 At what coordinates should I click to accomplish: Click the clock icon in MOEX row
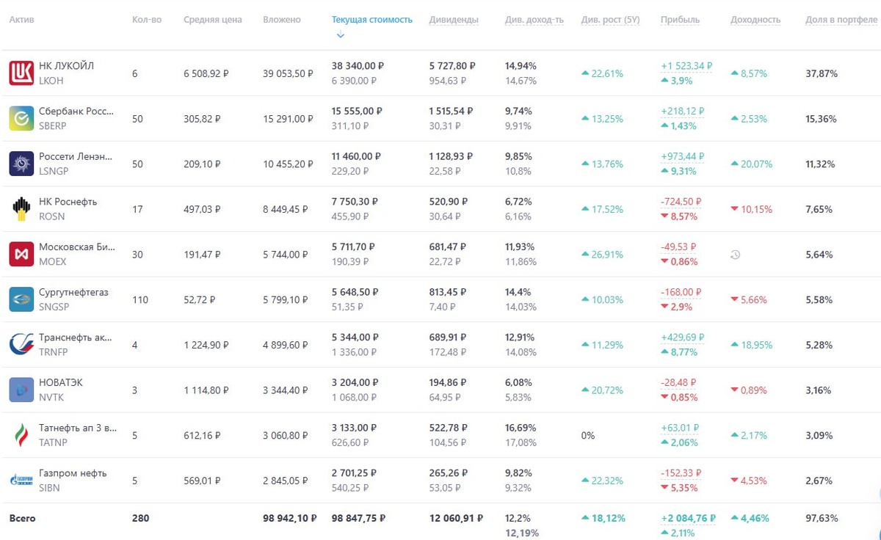[x=735, y=255]
